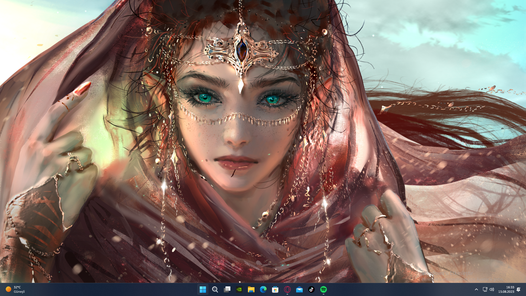Open Microsoft Store from taskbar
This screenshot has height=296, width=526.
point(275,289)
